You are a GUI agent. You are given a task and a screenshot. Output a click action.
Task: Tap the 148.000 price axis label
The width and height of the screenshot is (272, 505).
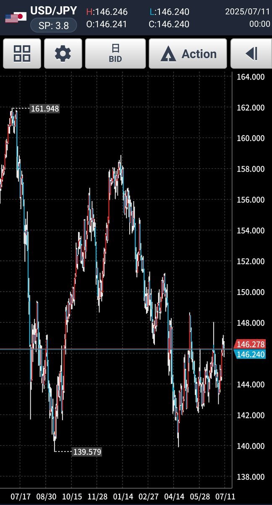tap(251, 323)
